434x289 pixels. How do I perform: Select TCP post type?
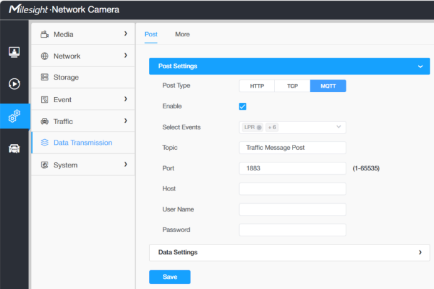click(x=292, y=86)
